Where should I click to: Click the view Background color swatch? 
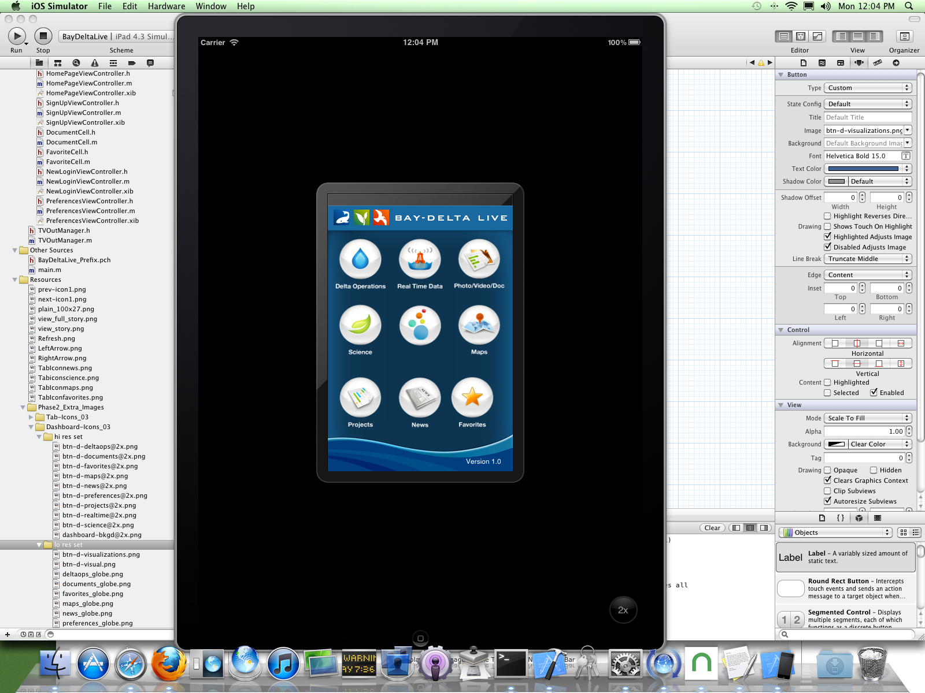[837, 444]
